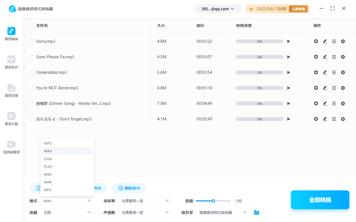Open the 视频转音频 converter
The height and width of the screenshot is (222, 356).
coord(11,147)
